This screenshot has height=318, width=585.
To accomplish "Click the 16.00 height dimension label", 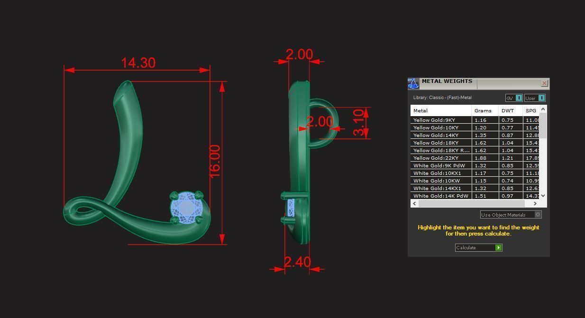I will click(x=215, y=162).
